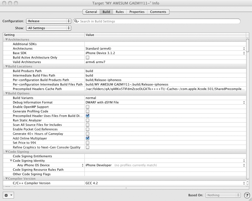Collapse the Code Signing section
Screen dimensions: 252x201
tap(6, 152)
